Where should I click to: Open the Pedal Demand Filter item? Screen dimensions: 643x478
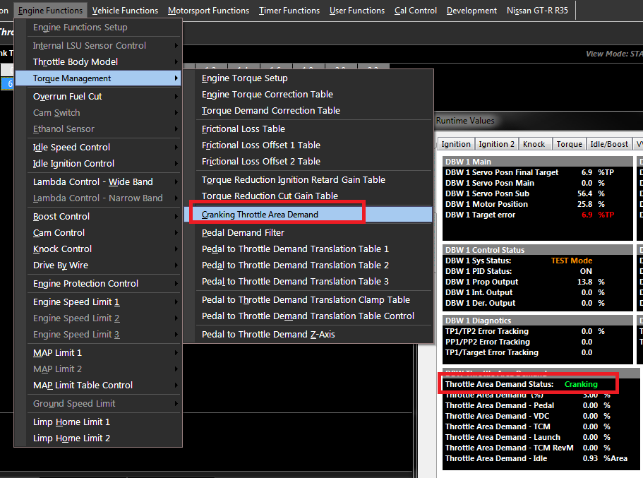pos(243,232)
